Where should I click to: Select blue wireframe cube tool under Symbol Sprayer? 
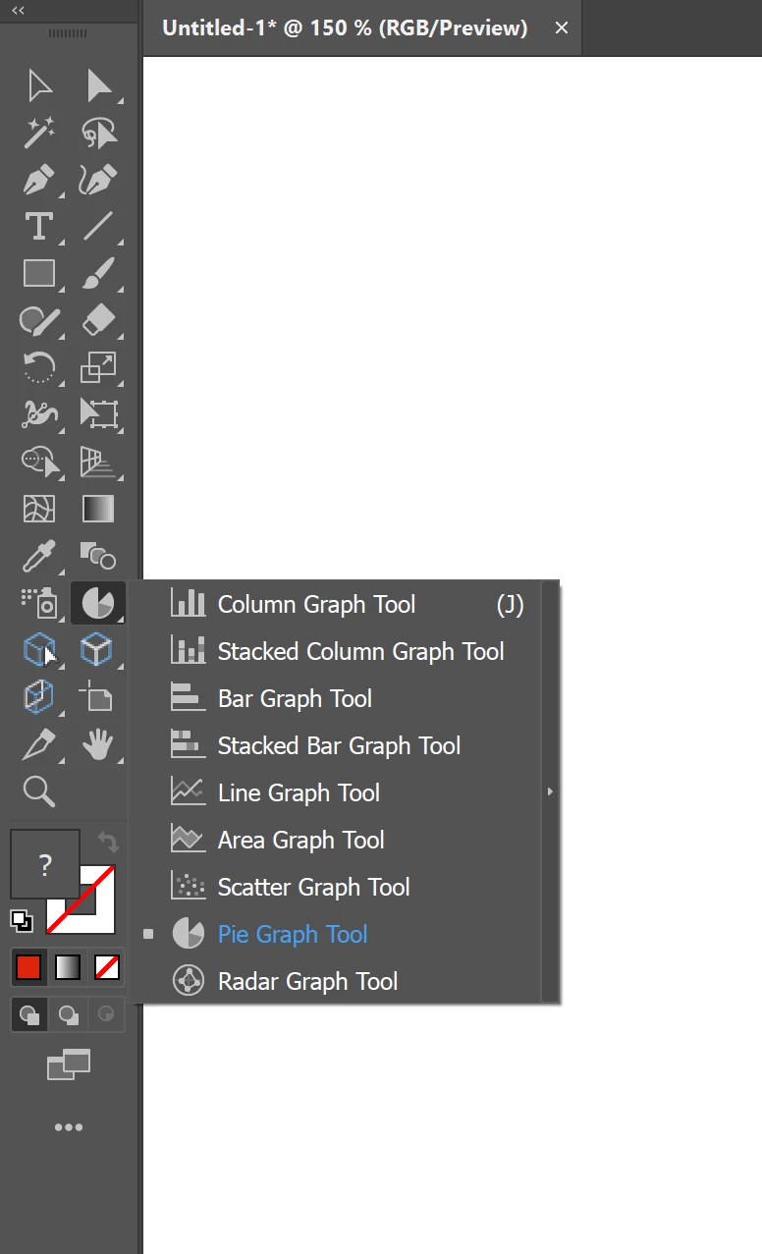pyautogui.click(x=39, y=650)
